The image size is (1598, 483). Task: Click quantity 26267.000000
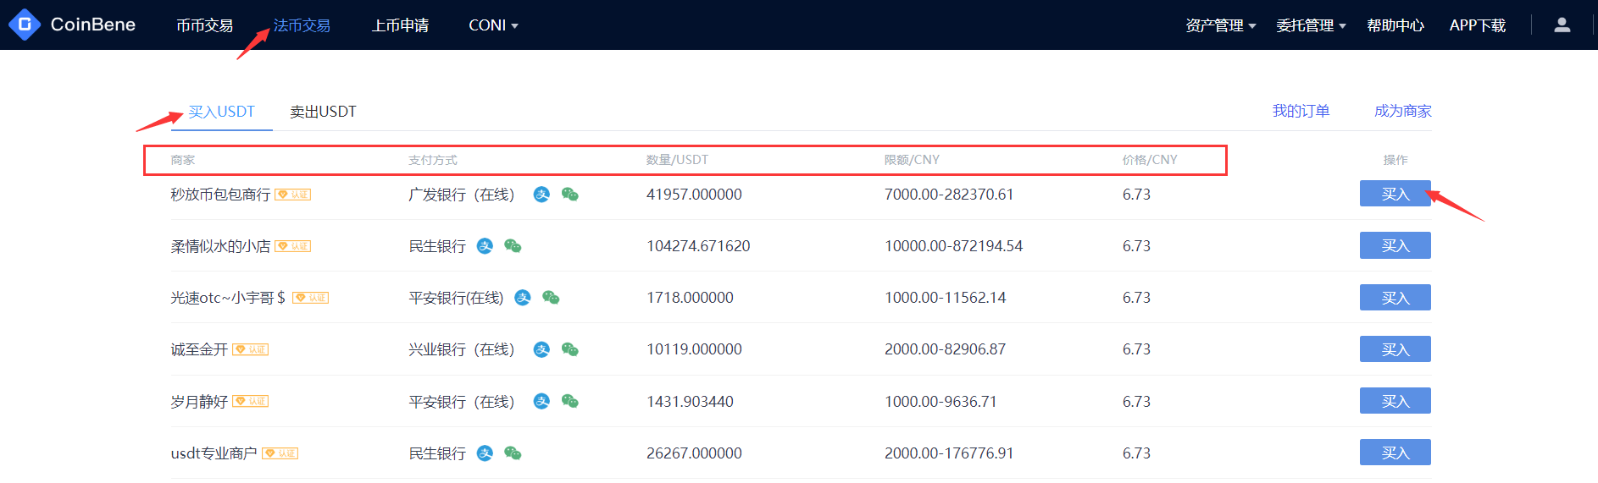click(x=694, y=453)
